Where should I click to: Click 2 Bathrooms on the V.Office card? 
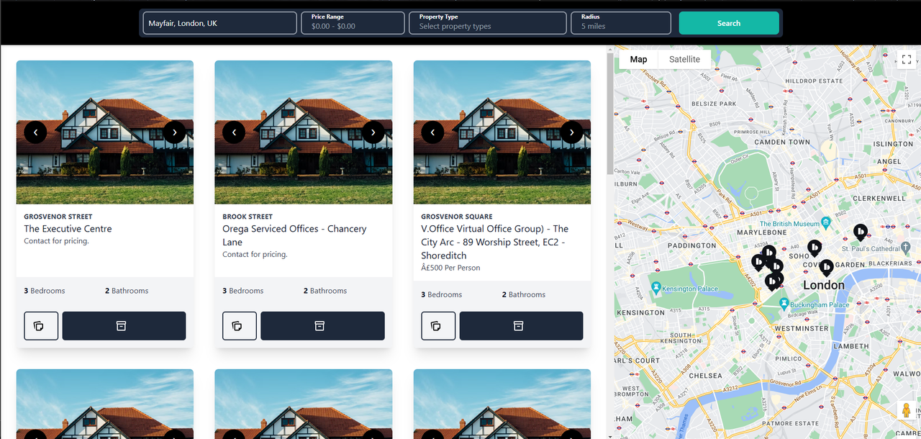(524, 294)
